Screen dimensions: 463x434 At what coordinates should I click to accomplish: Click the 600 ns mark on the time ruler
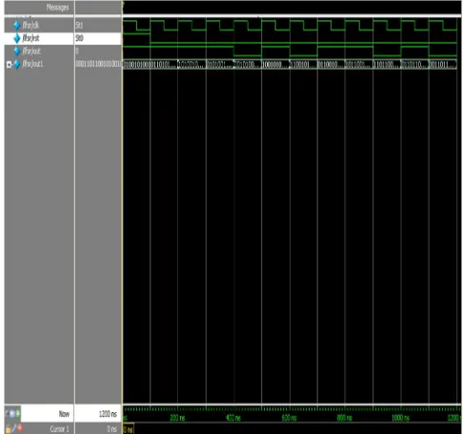289,418
